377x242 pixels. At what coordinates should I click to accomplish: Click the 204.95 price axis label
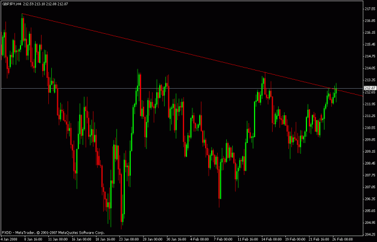pos(370,223)
